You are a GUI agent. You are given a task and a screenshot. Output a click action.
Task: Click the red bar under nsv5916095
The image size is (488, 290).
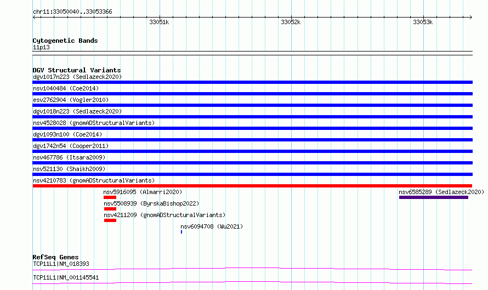110,197
